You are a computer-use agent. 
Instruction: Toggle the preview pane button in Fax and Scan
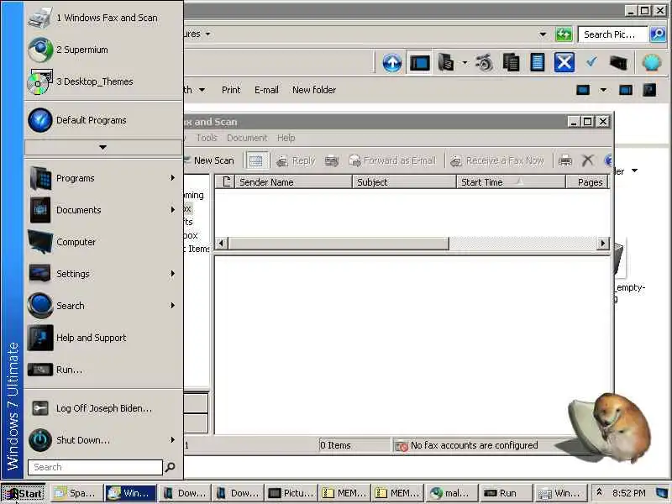[256, 160]
